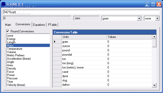Click the expression input field
The height and width of the screenshot is (93, 163).
point(81,12)
